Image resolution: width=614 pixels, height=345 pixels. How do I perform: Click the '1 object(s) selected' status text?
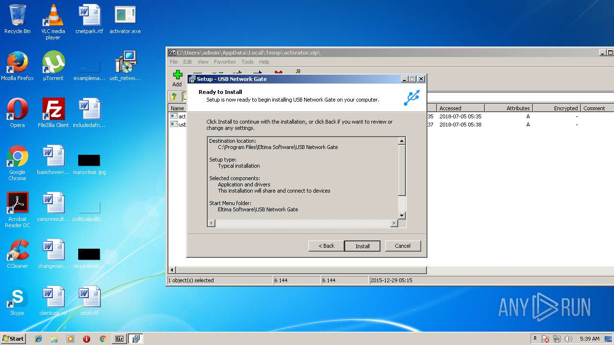tap(191, 280)
